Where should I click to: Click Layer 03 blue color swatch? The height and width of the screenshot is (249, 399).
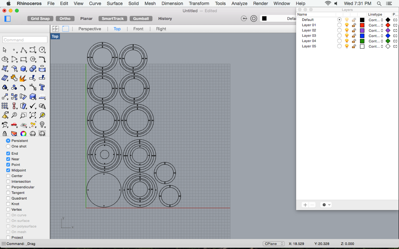point(362,36)
